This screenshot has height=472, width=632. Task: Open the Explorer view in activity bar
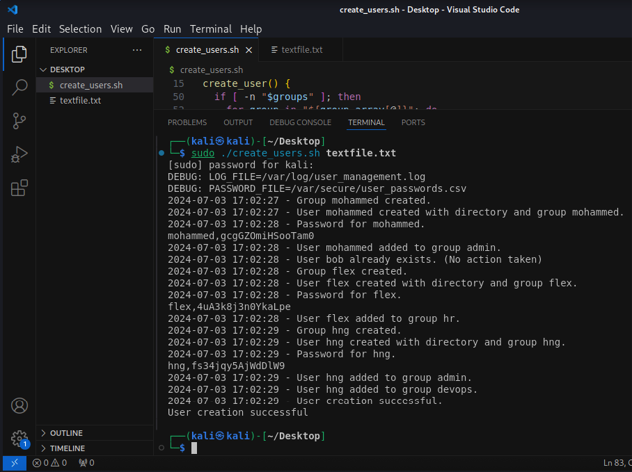(19, 54)
